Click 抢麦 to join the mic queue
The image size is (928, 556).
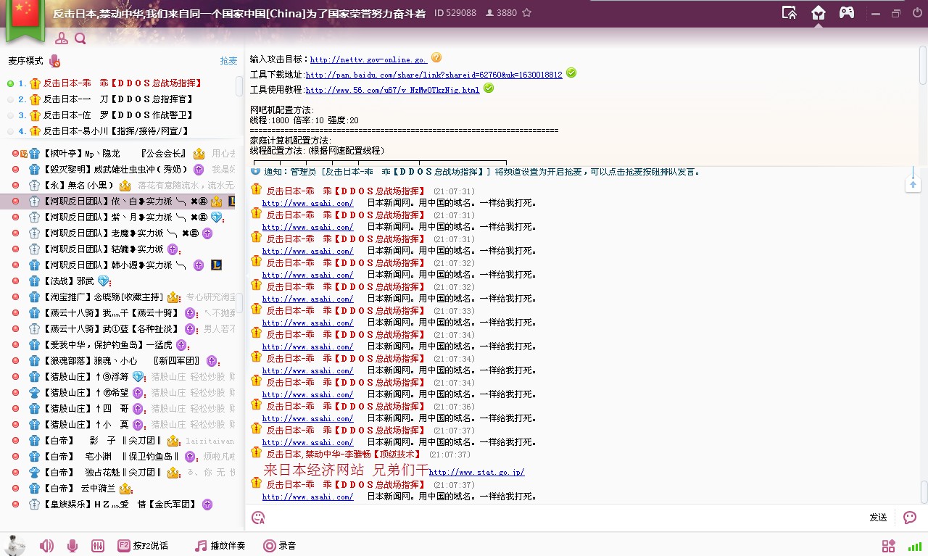229,61
